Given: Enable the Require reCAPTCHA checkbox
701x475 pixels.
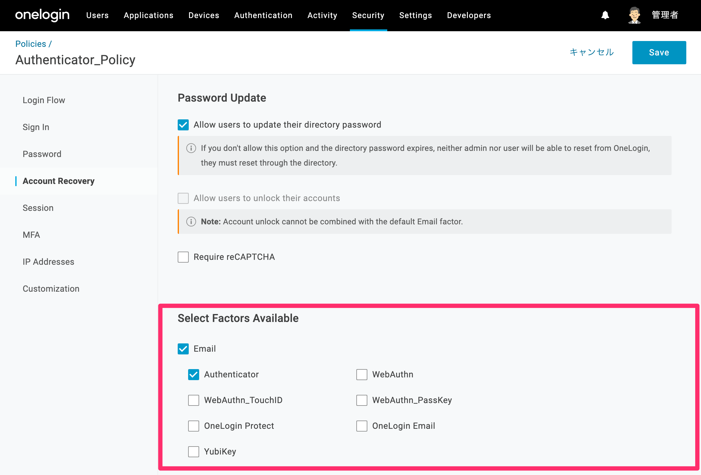Looking at the screenshot, I should point(183,257).
